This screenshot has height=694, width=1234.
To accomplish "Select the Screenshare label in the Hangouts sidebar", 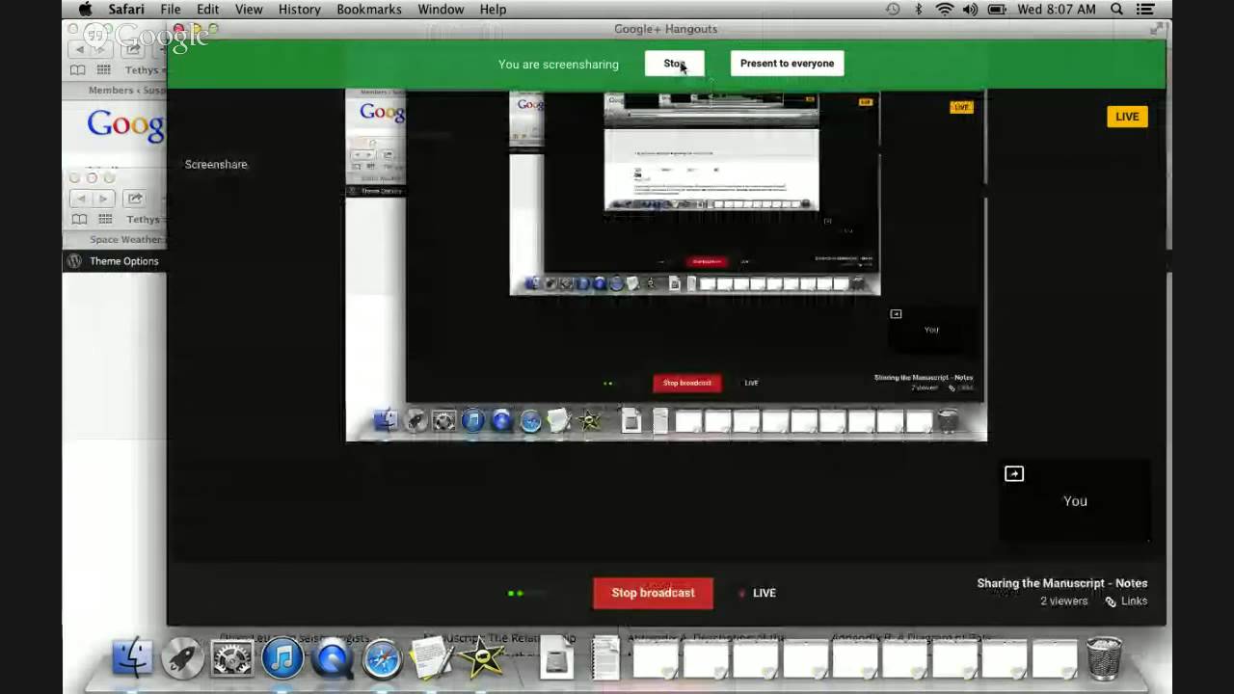I will click(x=216, y=165).
